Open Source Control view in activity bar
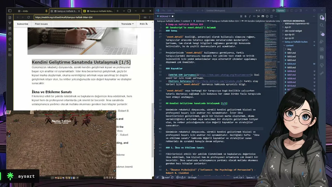This screenshot has height=187, width=332. point(322,34)
